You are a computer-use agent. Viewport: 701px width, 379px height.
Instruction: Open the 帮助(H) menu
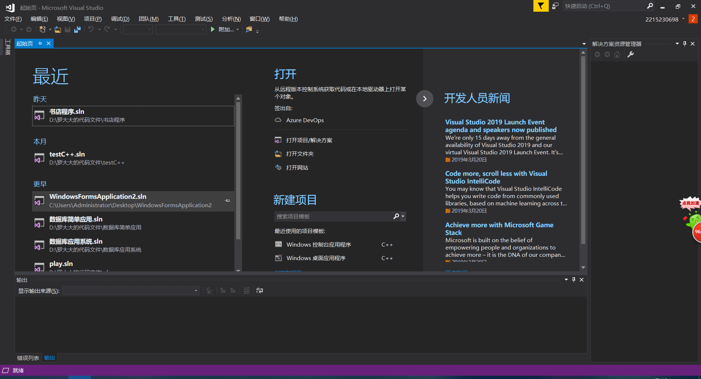click(x=288, y=19)
